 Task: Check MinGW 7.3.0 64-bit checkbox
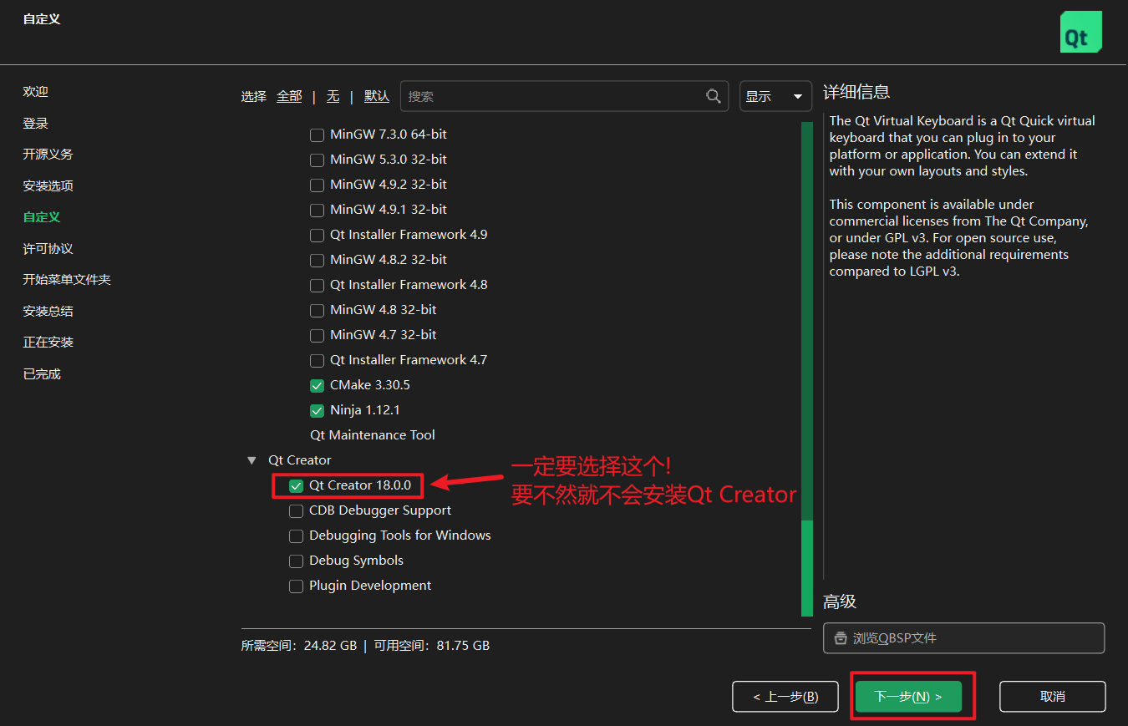click(x=317, y=135)
